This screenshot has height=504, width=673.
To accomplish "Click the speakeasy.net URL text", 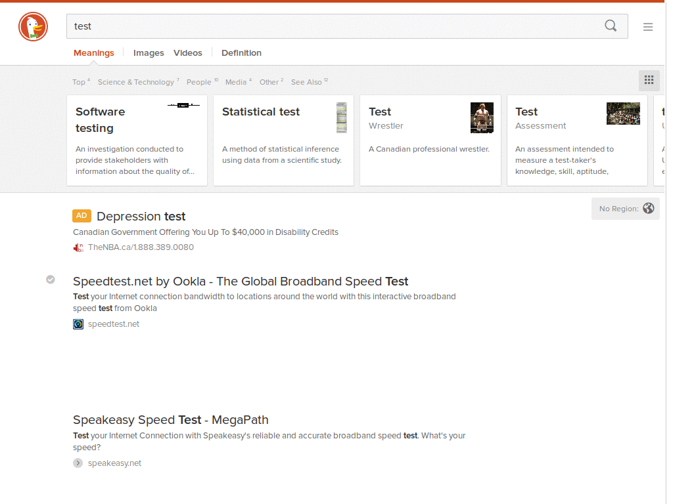I will (x=114, y=463).
